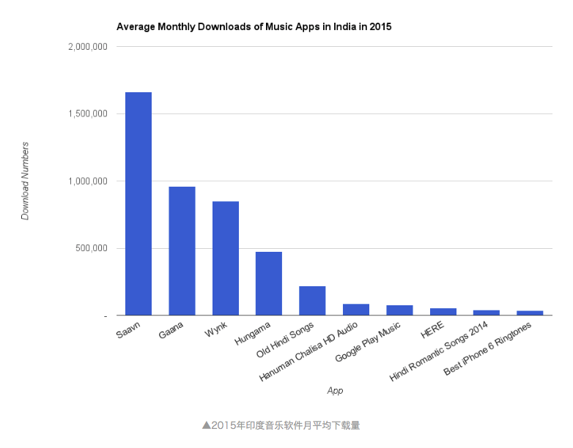Click the Hanuman Chalisa HD Audio label
The image size is (573, 448).
tap(308, 352)
